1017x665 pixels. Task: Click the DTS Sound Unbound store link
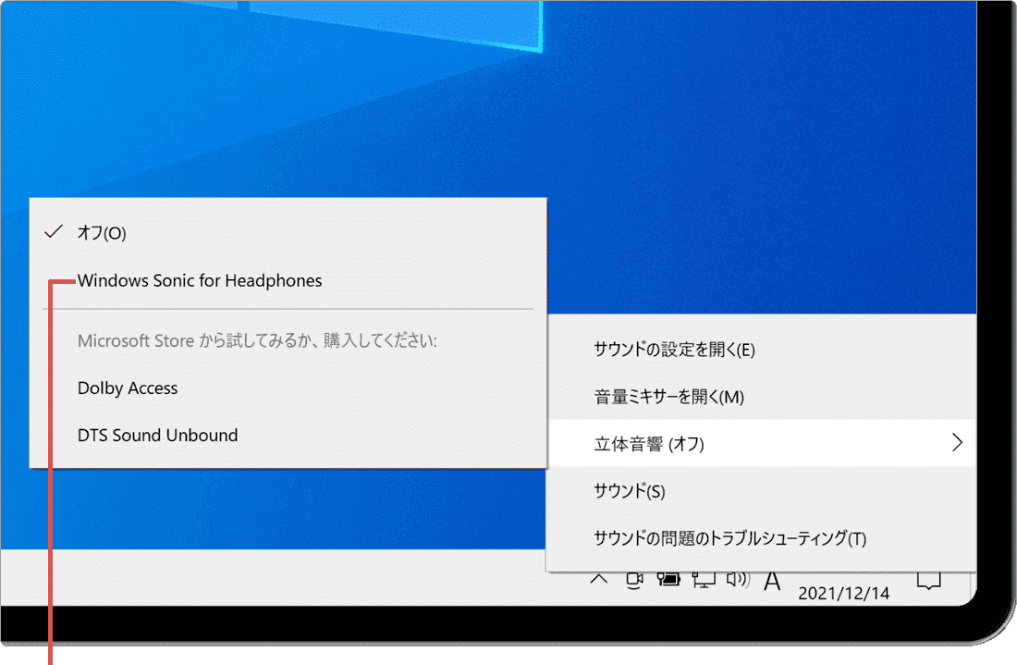155,435
